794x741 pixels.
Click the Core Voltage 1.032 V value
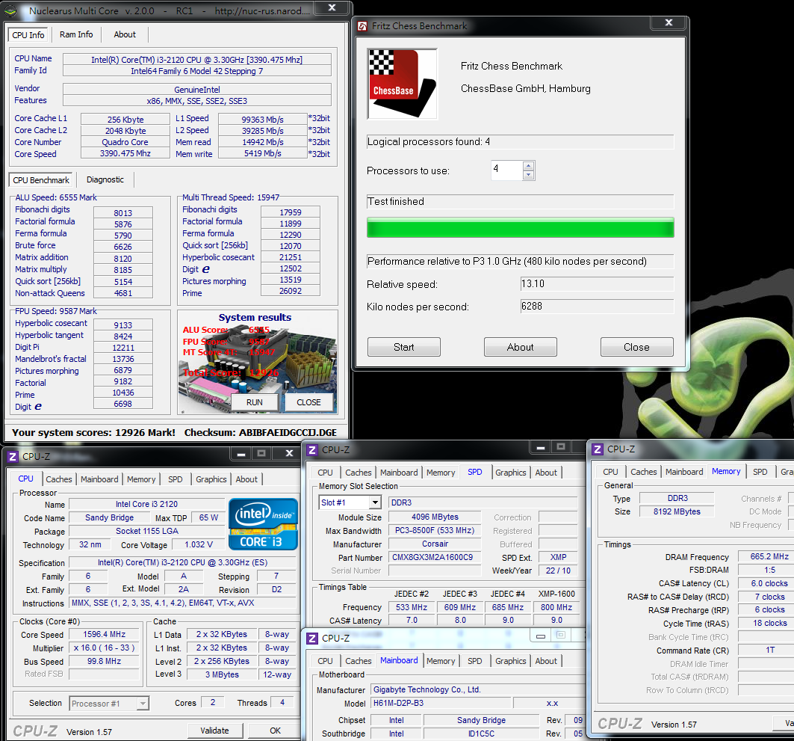pyautogui.click(x=199, y=544)
